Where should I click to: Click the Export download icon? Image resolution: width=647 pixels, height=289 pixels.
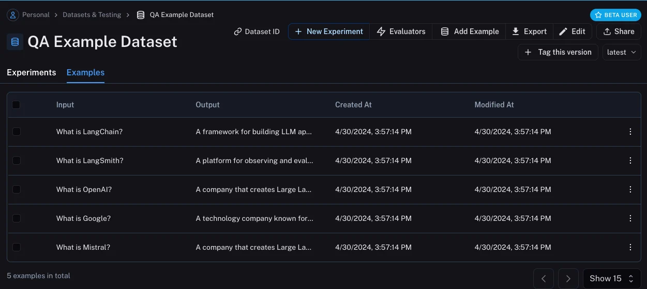(x=516, y=31)
